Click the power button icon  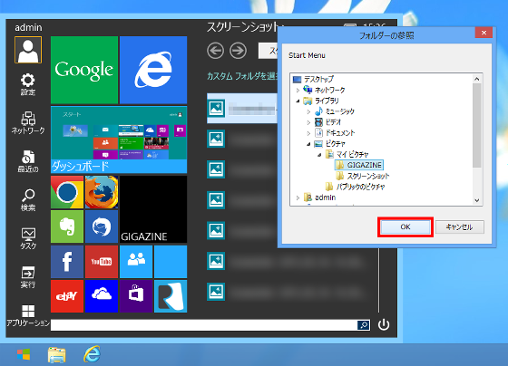coord(384,324)
